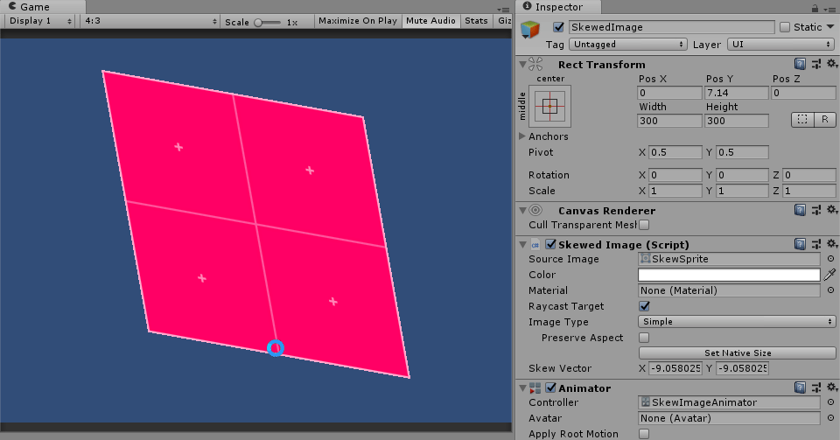Toggle Rect Transform raw edit mode R
The image size is (840, 440).
tap(825, 120)
